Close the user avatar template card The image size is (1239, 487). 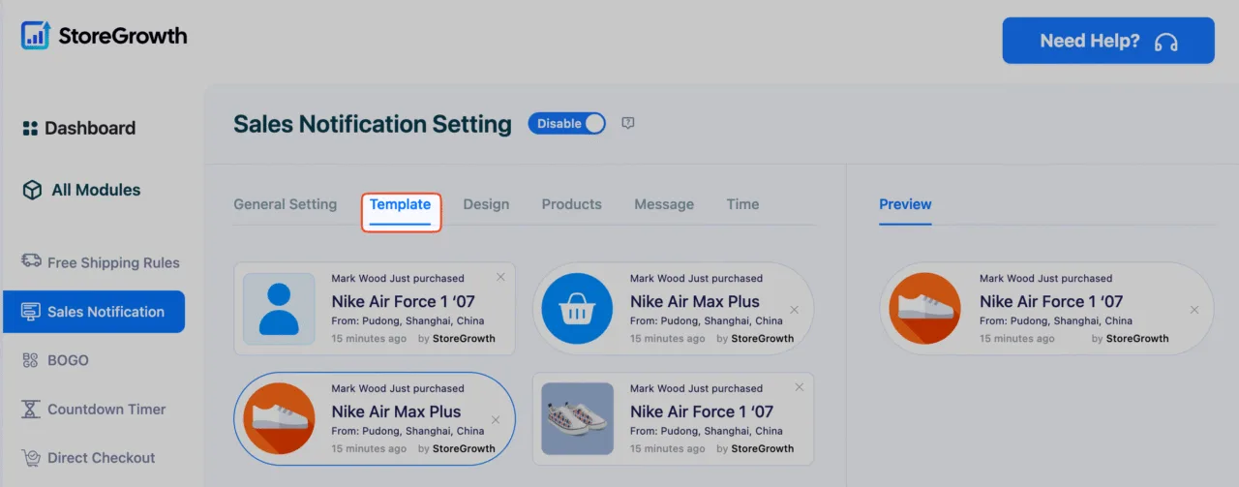(500, 277)
